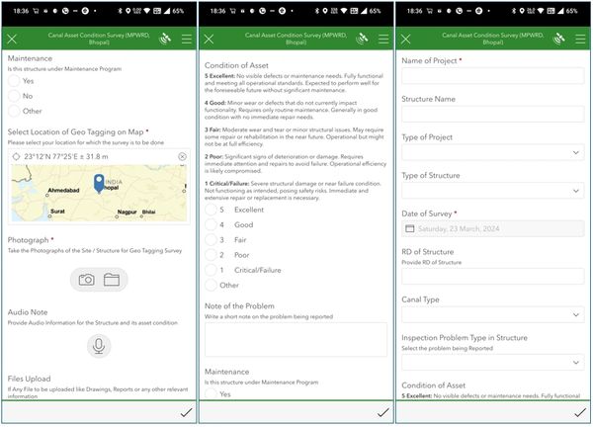The width and height of the screenshot is (593, 427).
Task: Open the folder icon to browse photos
Action: pos(111,280)
